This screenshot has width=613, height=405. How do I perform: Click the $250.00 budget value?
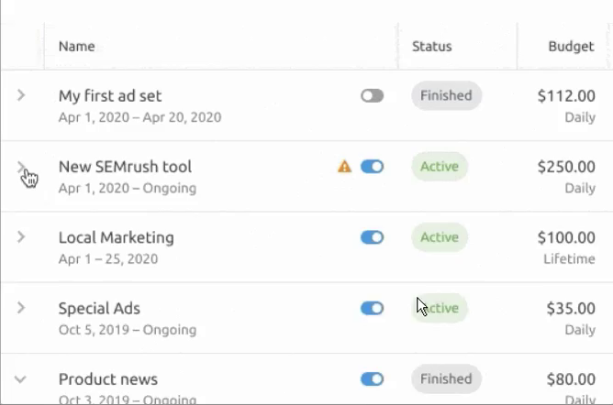point(565,167)
